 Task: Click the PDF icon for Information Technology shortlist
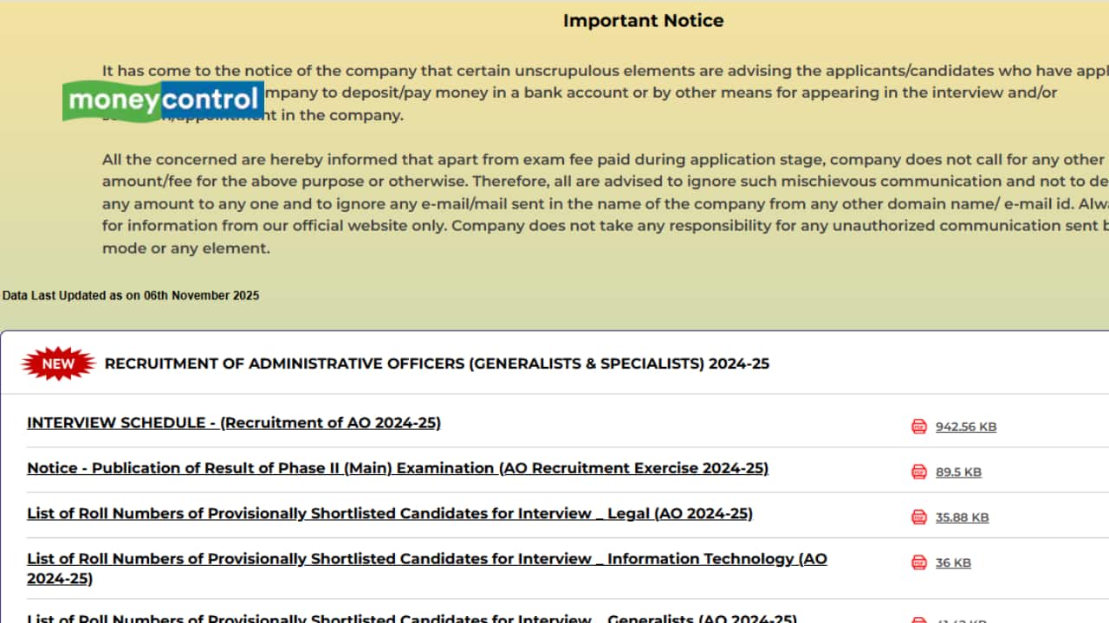[918, 562]
